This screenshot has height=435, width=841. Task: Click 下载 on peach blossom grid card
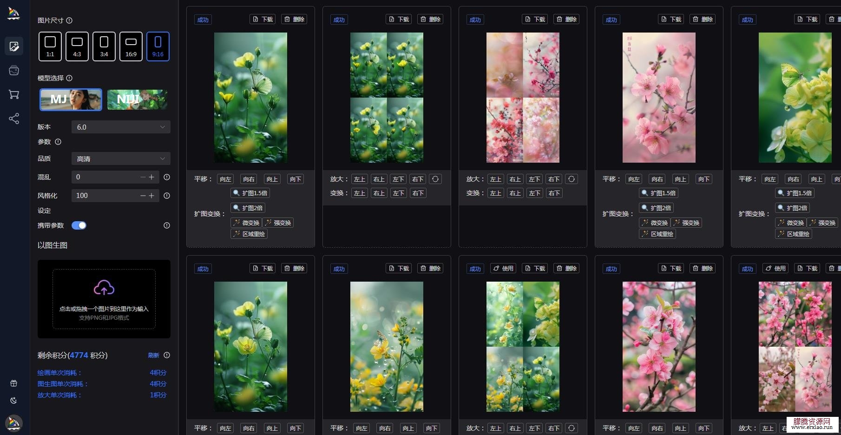(x=535, y=19)
